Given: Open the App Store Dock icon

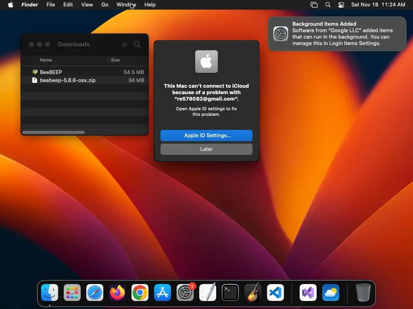Looking at the screenshot, I should [163, 293].
